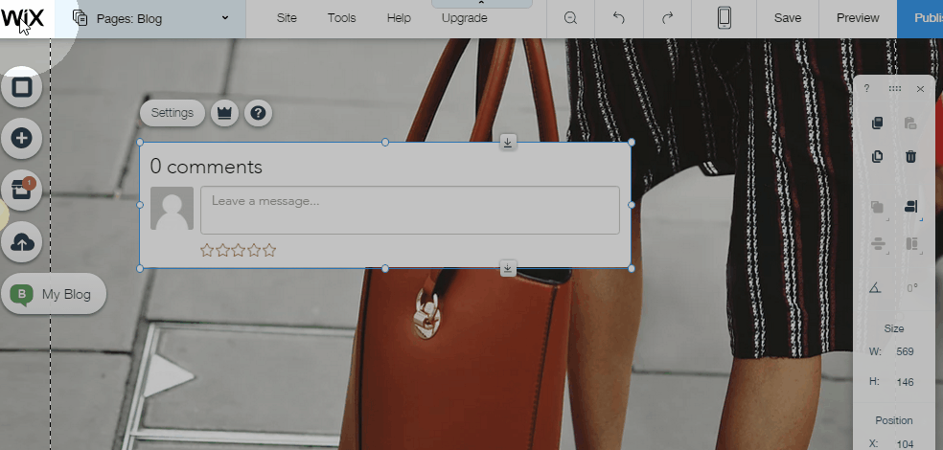Screen dimensions: 943x450
Task: Select the third rating star
Action: click(x=239, y=250)
